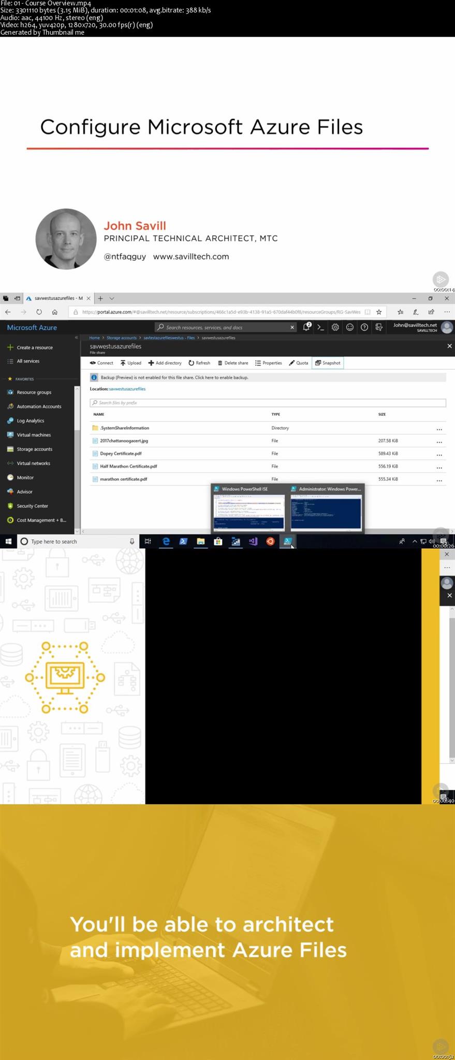The height and width of the screenshot is (1060, 455).
Task: Click Upload in the file share toolbar
Action: point(131,363)
